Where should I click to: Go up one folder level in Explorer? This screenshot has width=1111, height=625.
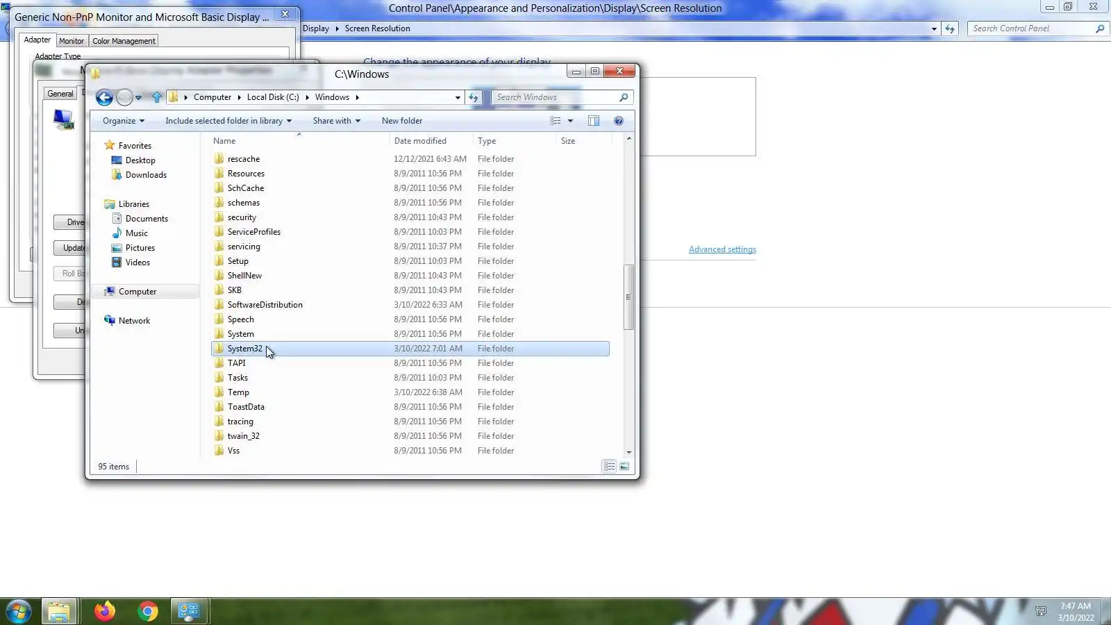pos(157,97)
